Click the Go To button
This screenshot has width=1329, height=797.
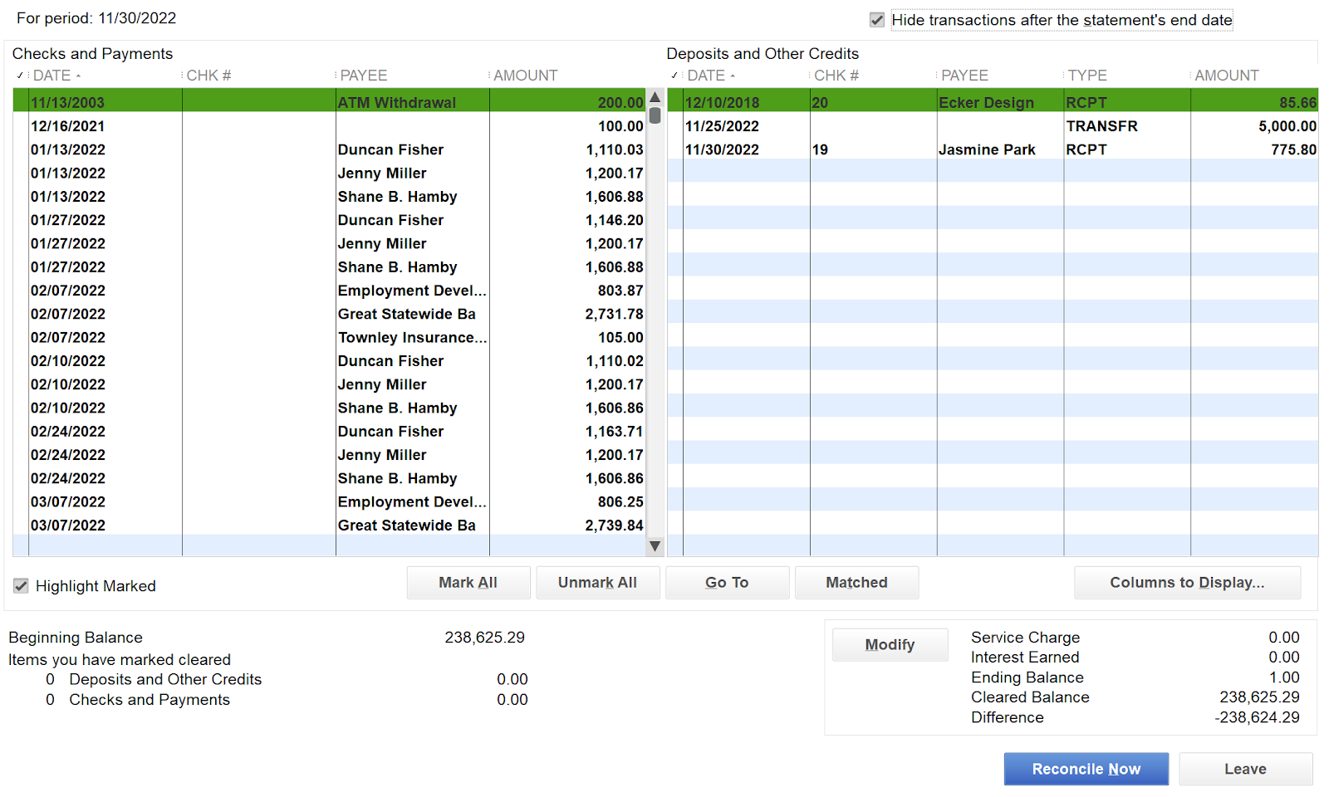coord(727,582)
